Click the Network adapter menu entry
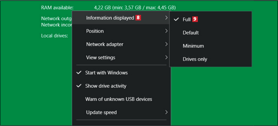The height and width of the screenshot is (126, 278). click(104, 44)
